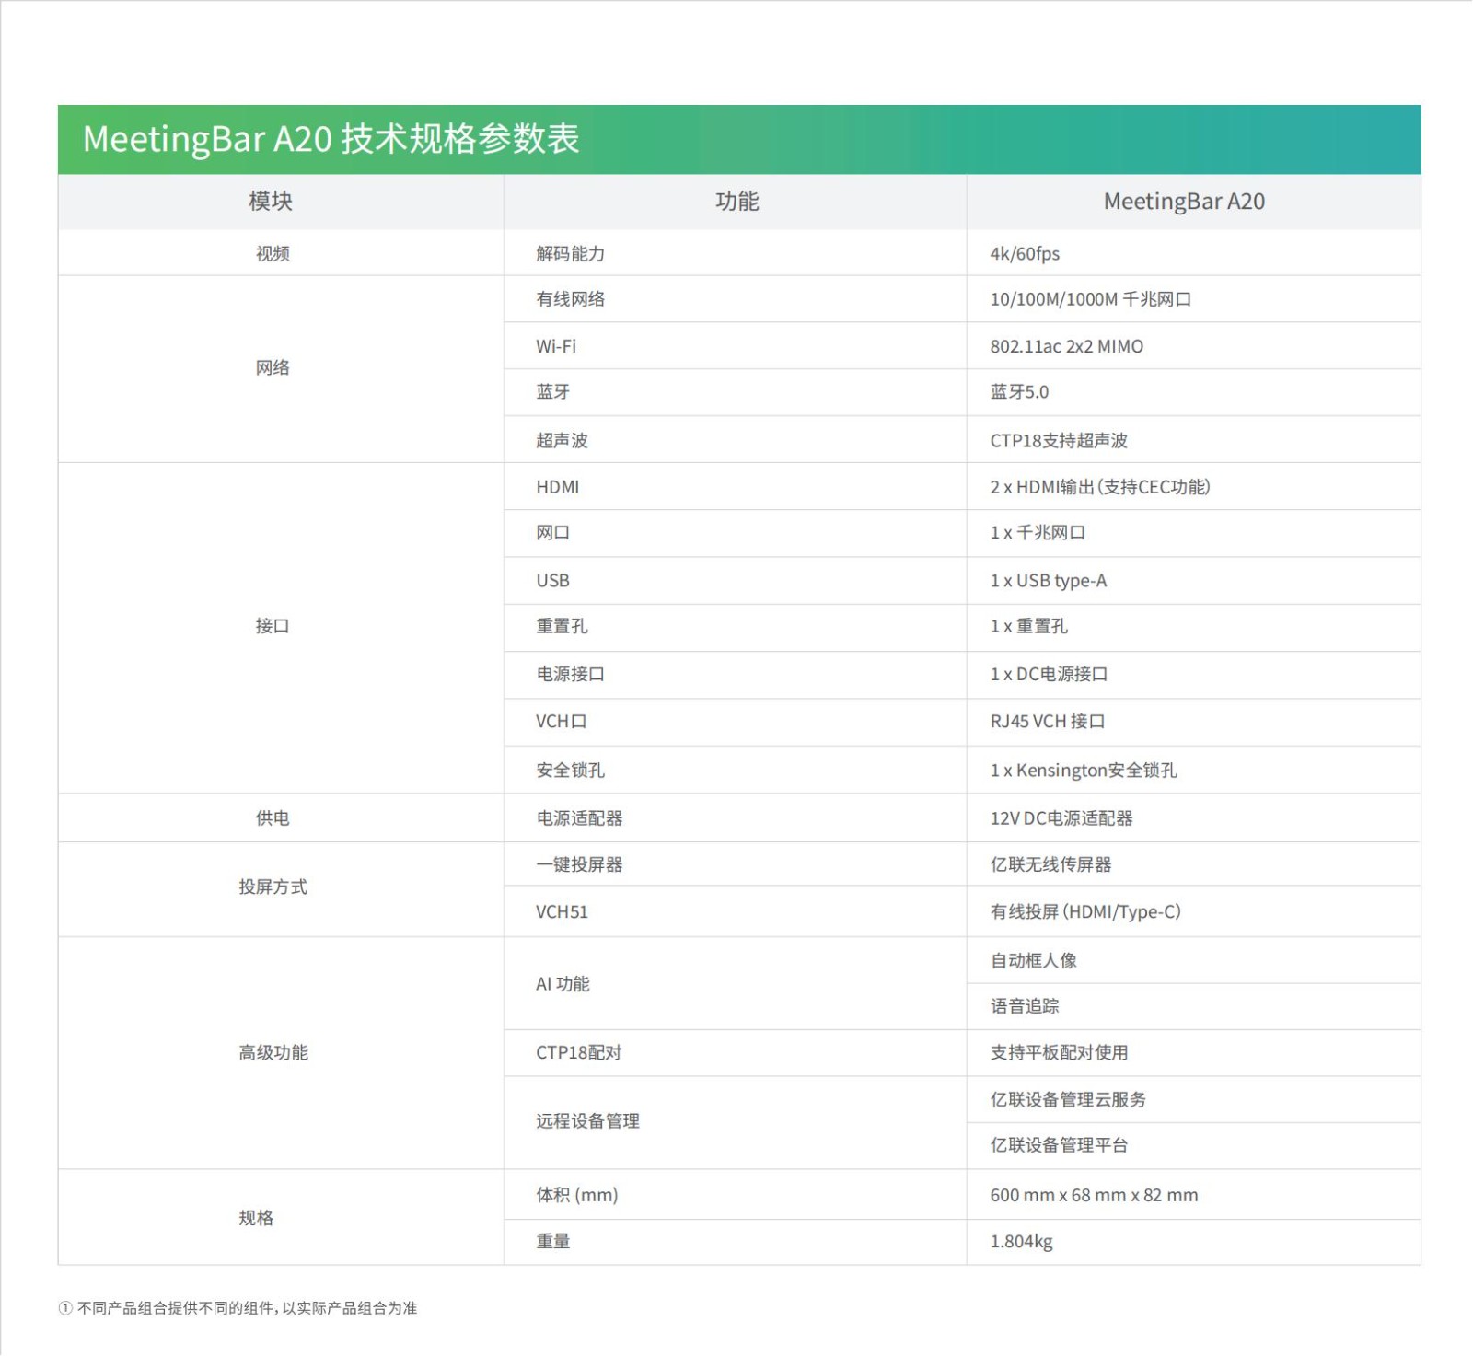Click '10/100M/1000M 千兆网口' value
Viewport: 1473px width, 1356px height.
pos(1091,299)
